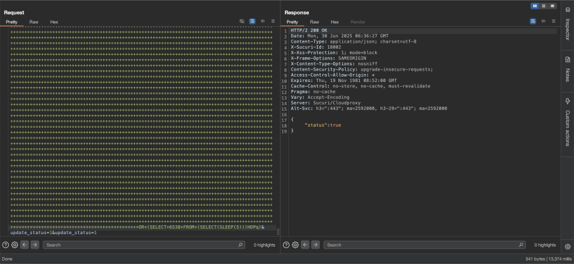Toggle line wrap in Response panel
This screenshot has height=264, width=574.
[x=533, y=21]
